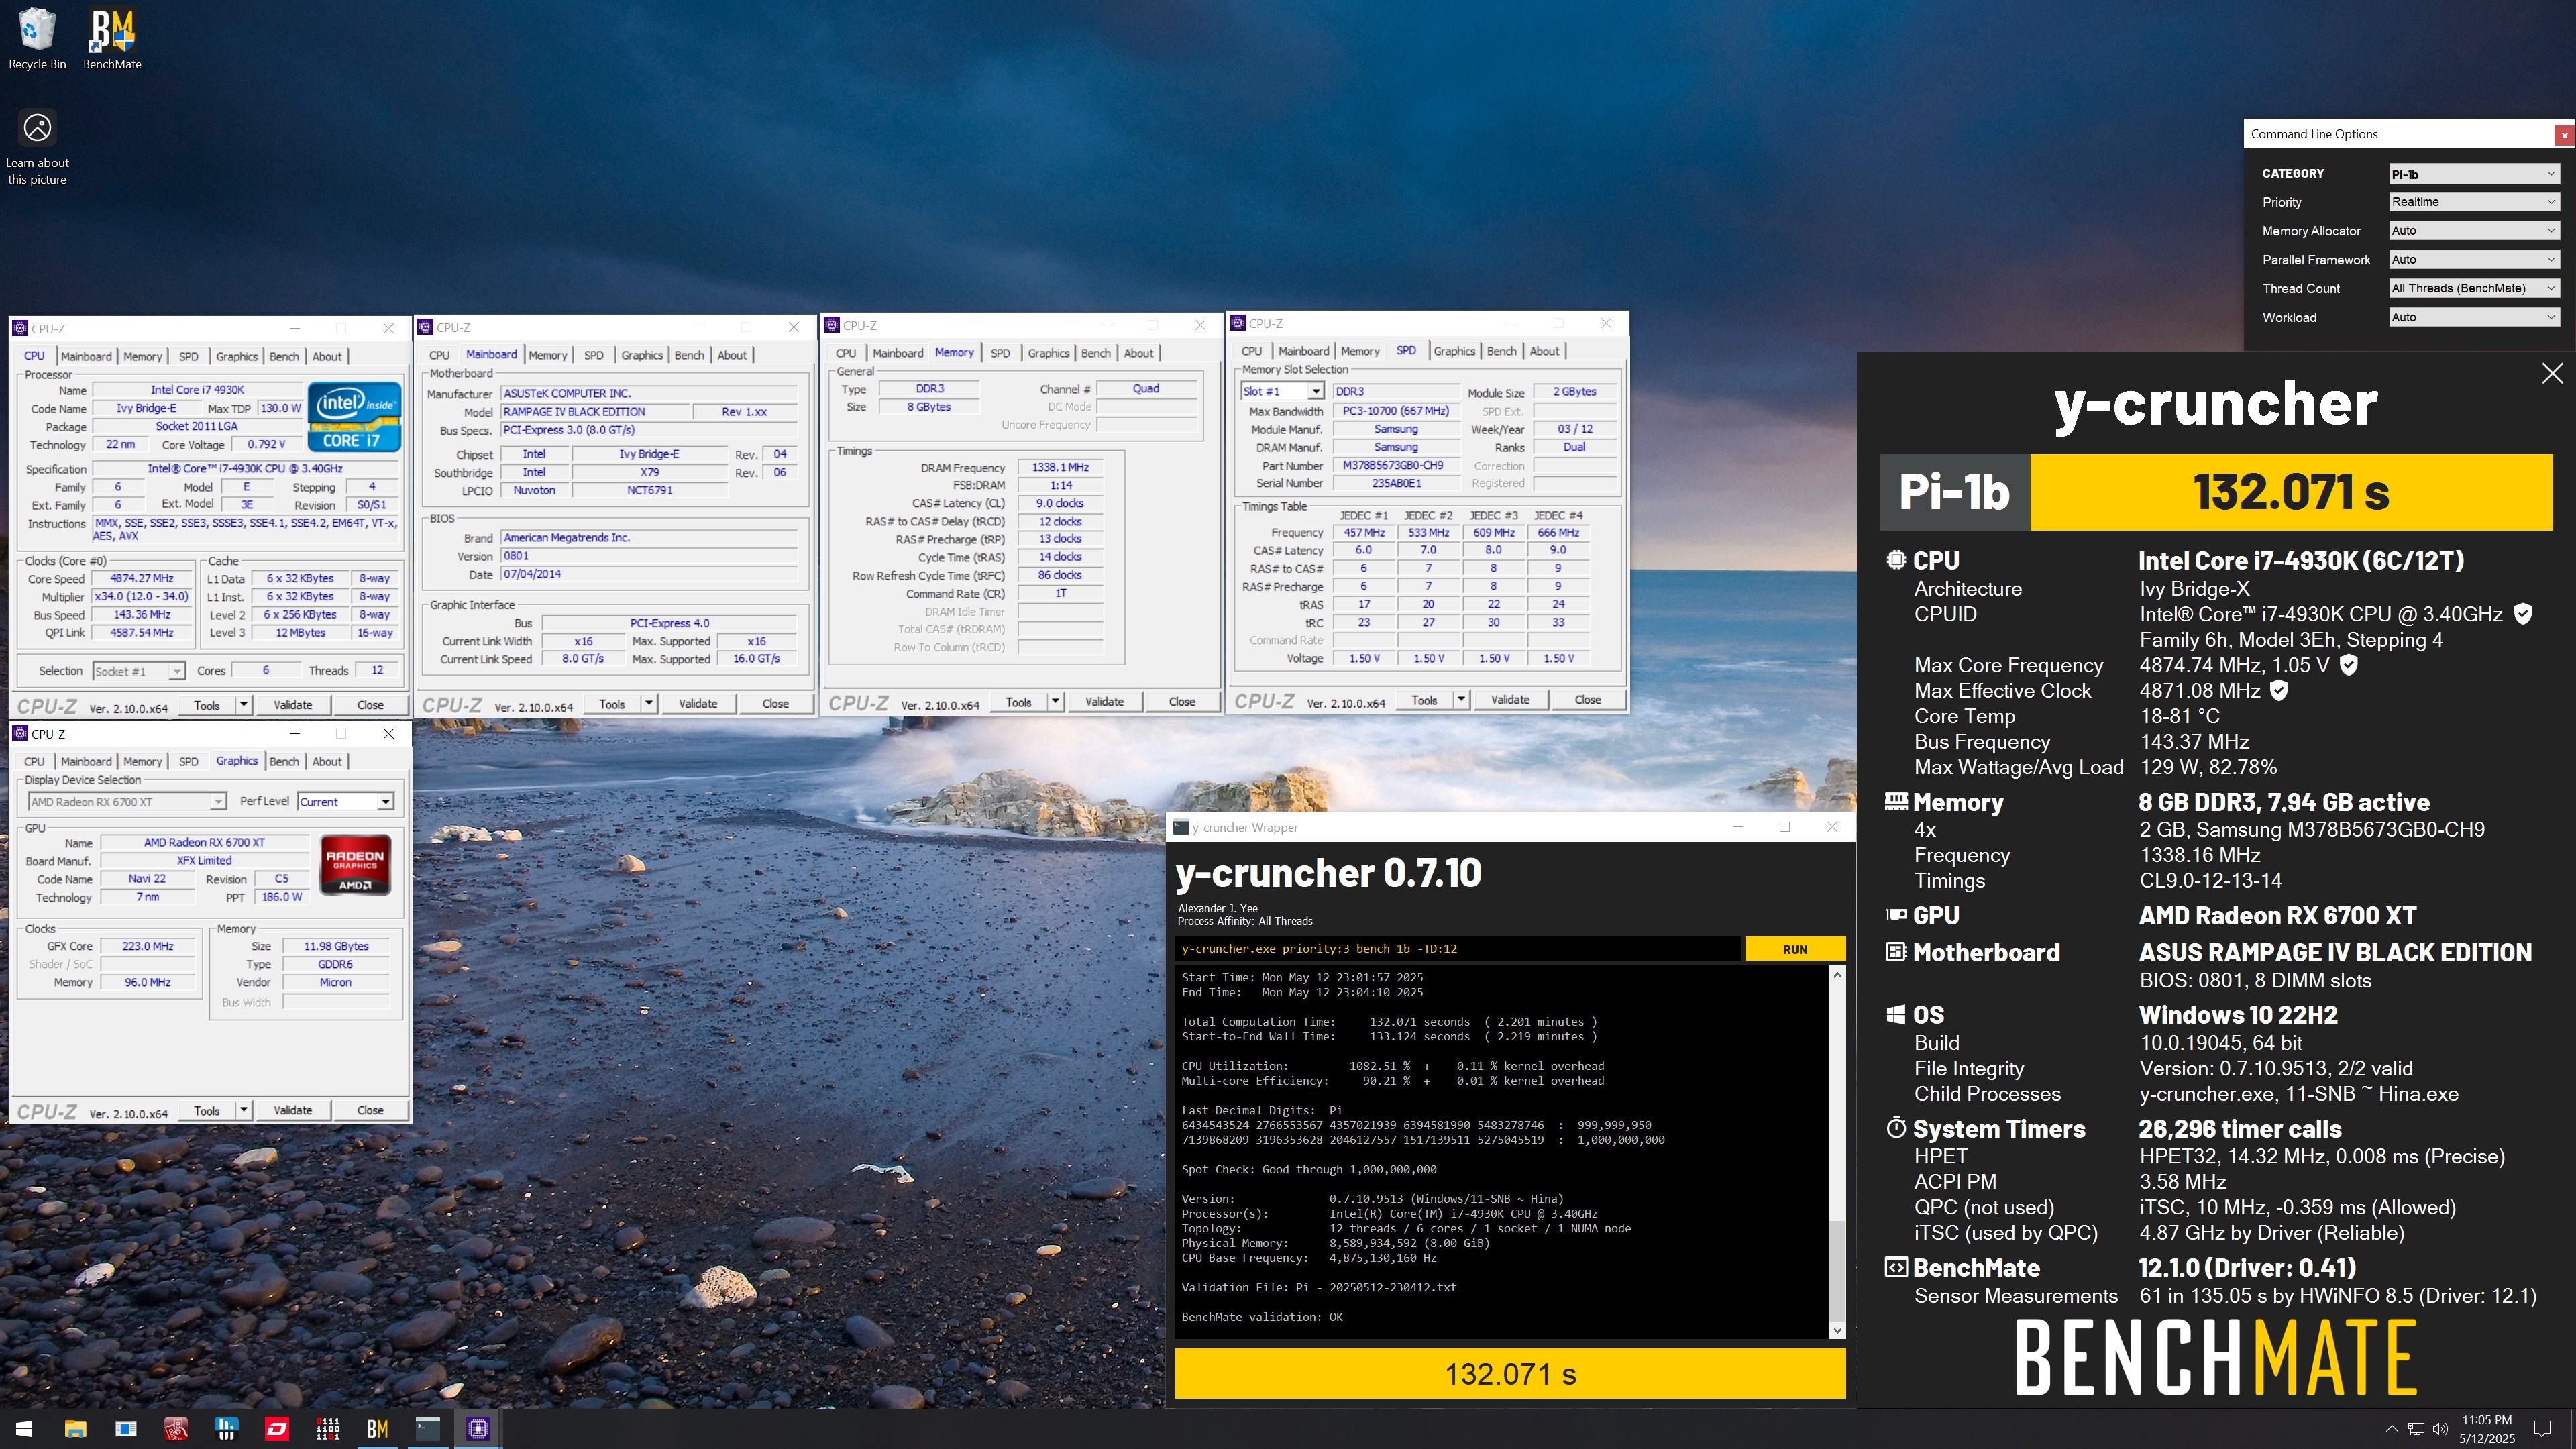The width and height of the screenshot is (2576, 1449).
Task: Switch to Bench tab in CPU-Z CPU window
Action: coord(284,356)
